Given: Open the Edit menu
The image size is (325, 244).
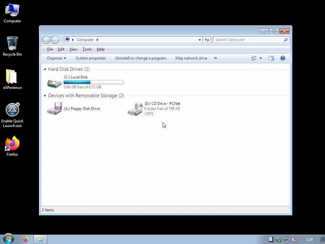Looking at the screenshot, I should 61,49.
